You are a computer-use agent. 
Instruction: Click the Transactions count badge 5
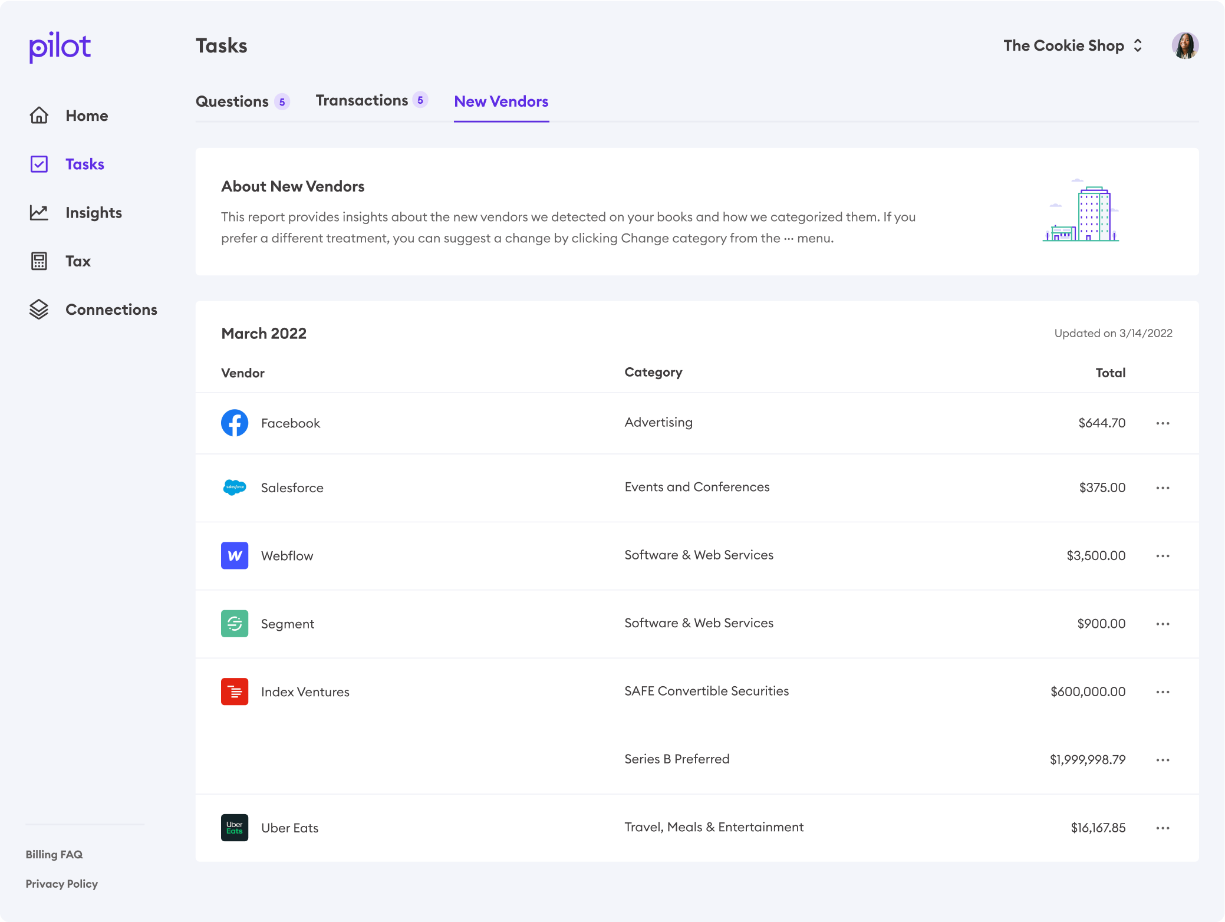(420, 100)
